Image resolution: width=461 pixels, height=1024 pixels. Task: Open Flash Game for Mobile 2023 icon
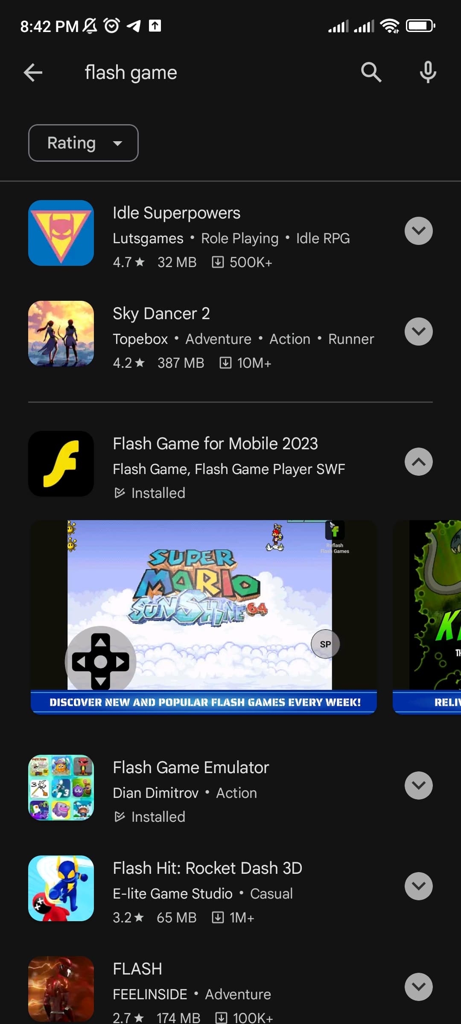61,464
